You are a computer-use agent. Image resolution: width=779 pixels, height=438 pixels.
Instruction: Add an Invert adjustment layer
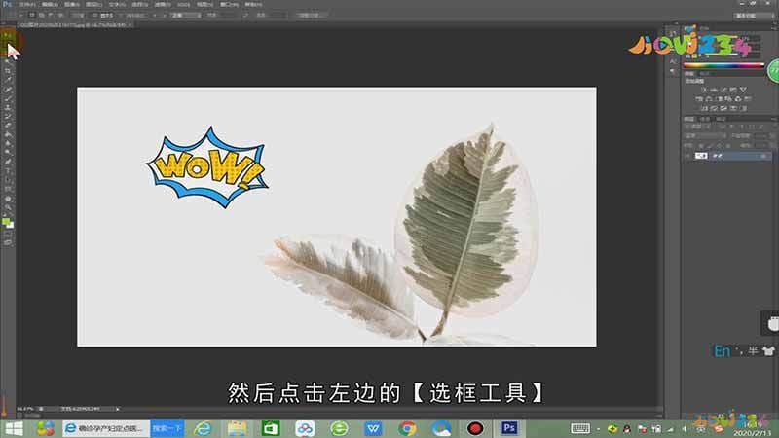(703, 108)
